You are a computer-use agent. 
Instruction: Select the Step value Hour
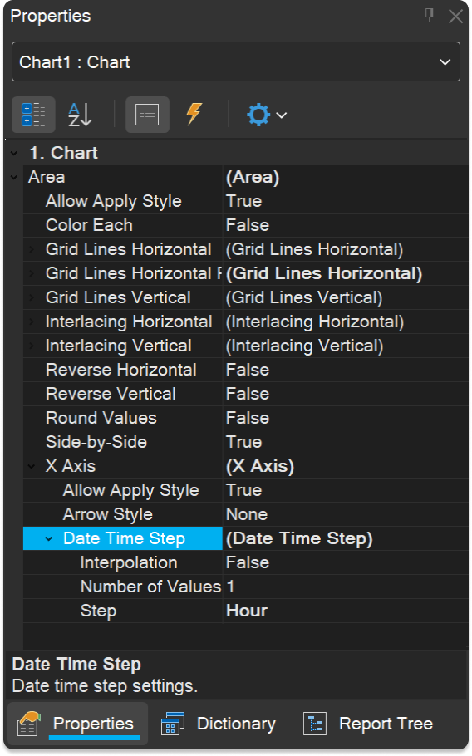coord(345,611)
